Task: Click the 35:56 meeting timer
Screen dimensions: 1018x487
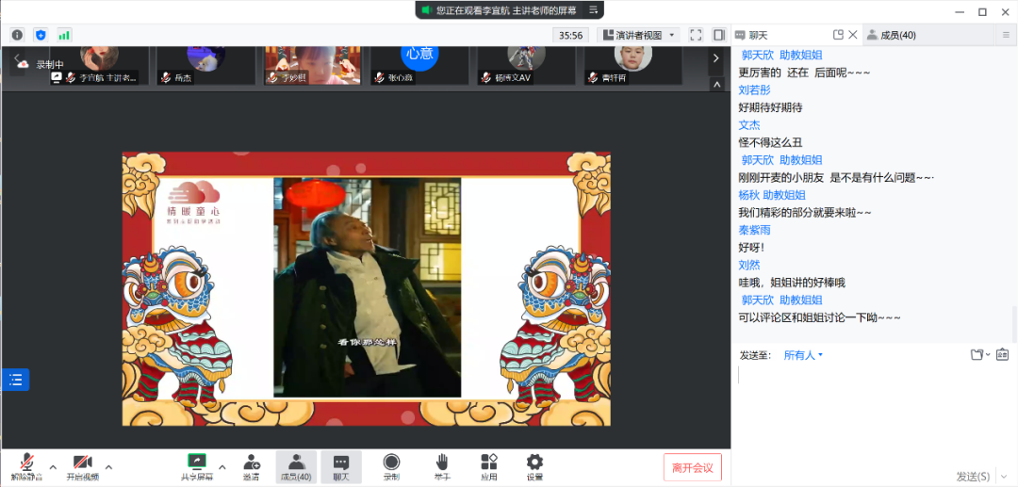Action: [570, 35]
